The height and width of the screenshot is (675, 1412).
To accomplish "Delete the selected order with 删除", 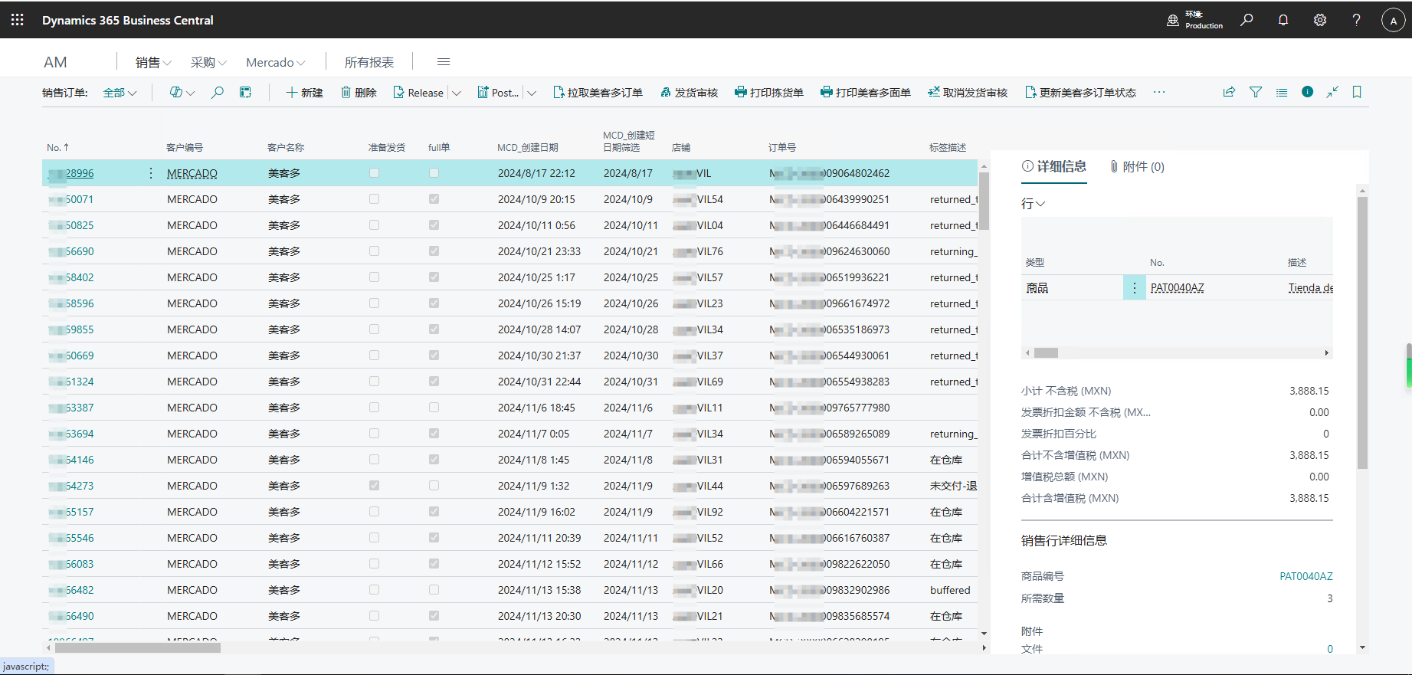I will click(359, 93).
